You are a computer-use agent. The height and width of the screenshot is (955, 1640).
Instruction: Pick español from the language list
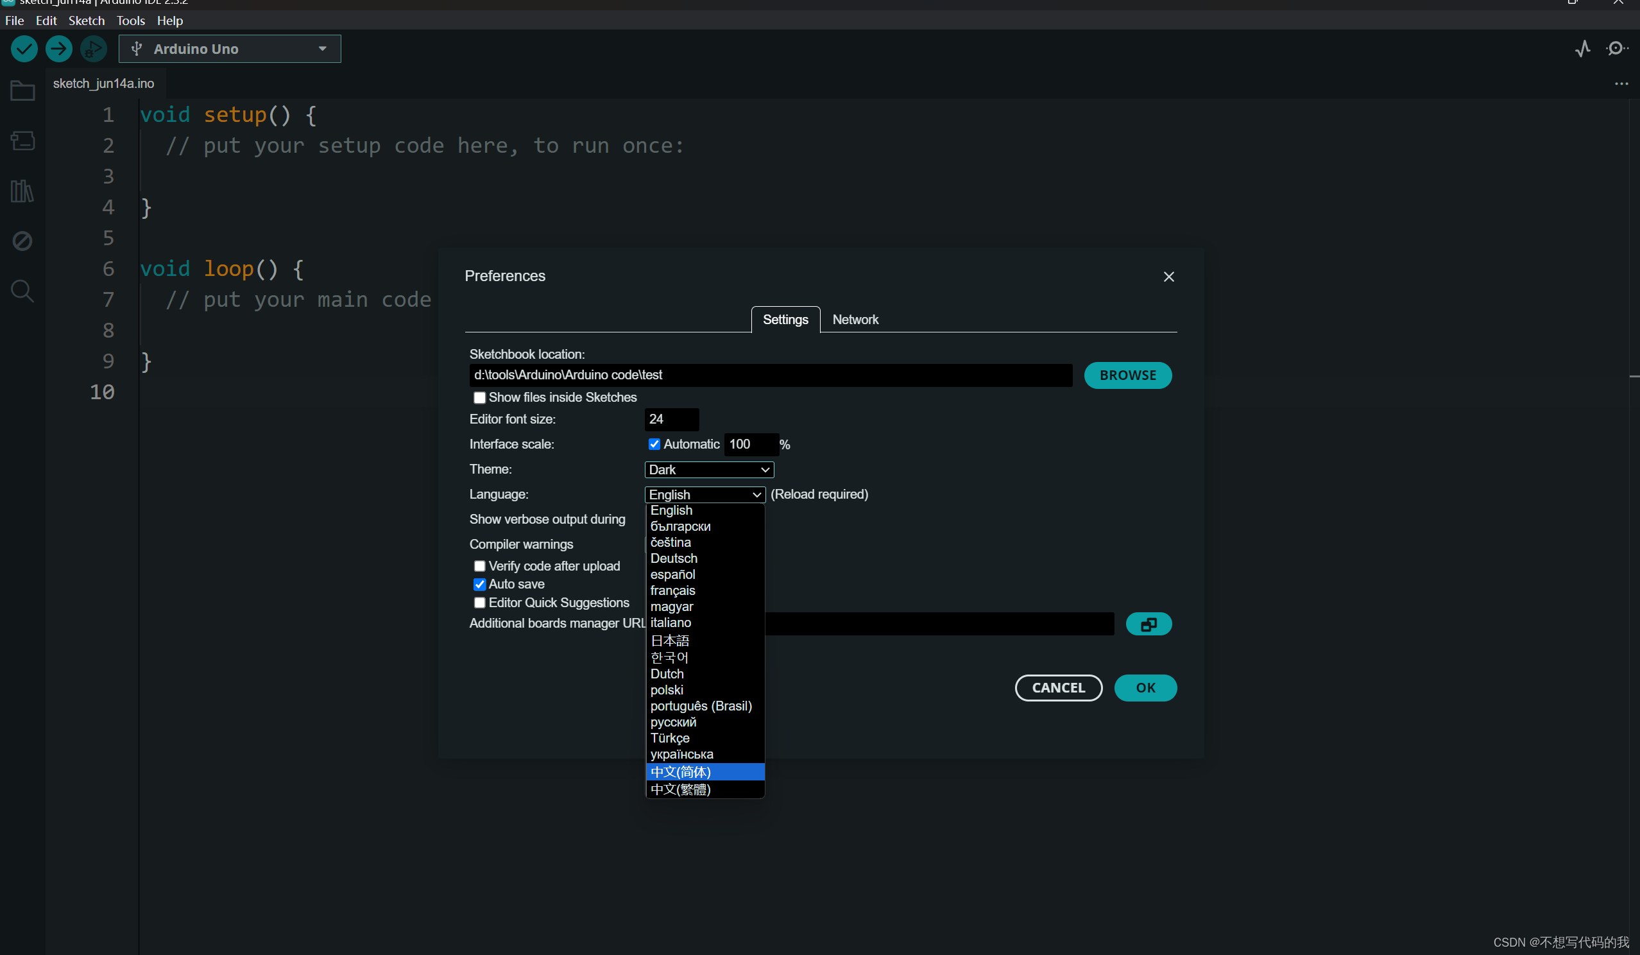(705, 575)
